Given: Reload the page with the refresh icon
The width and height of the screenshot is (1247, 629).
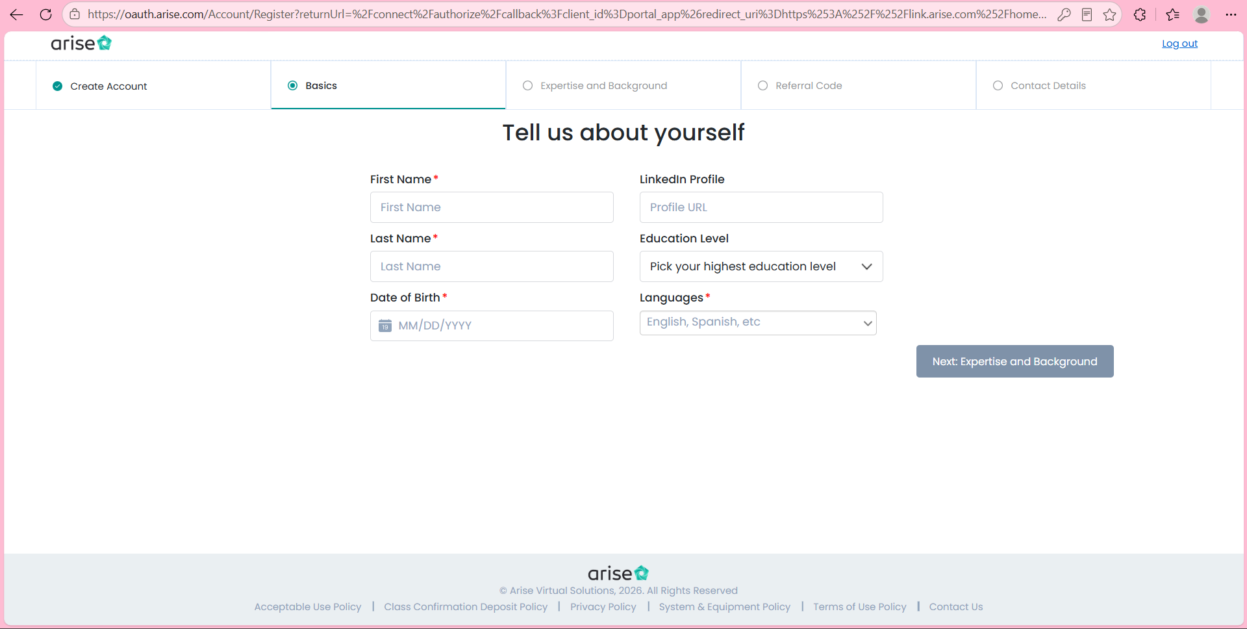Looking at the screenshot, I should [45, 14].
